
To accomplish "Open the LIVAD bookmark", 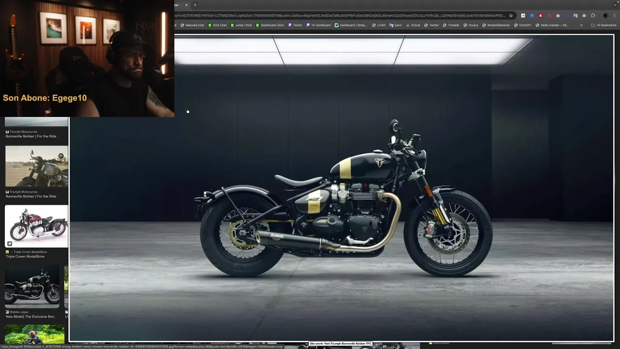I will (x=379, y=25).
